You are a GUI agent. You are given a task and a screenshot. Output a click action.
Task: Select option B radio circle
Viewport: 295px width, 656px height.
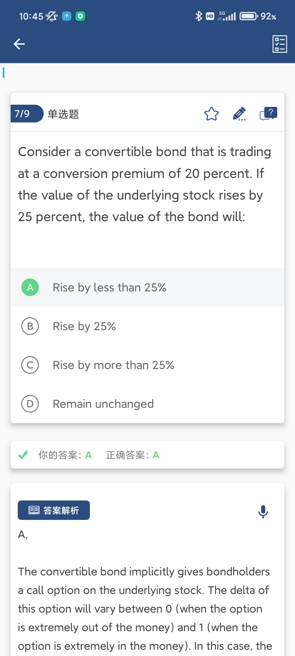click(x=30, y=326)
